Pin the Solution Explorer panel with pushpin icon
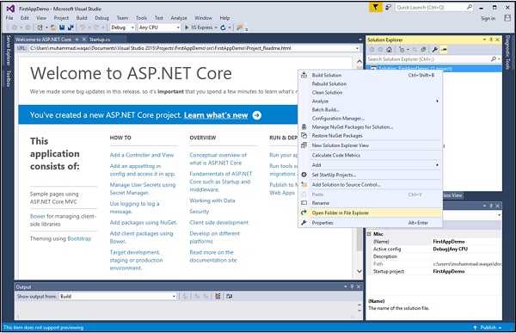Image resolution: width=516 pixels, height=333 pixels. point(491,40)
